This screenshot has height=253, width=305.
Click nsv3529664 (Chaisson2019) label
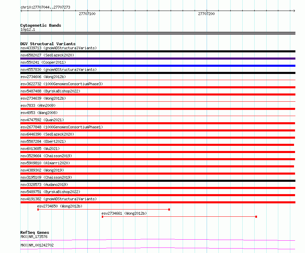(46, 156)
